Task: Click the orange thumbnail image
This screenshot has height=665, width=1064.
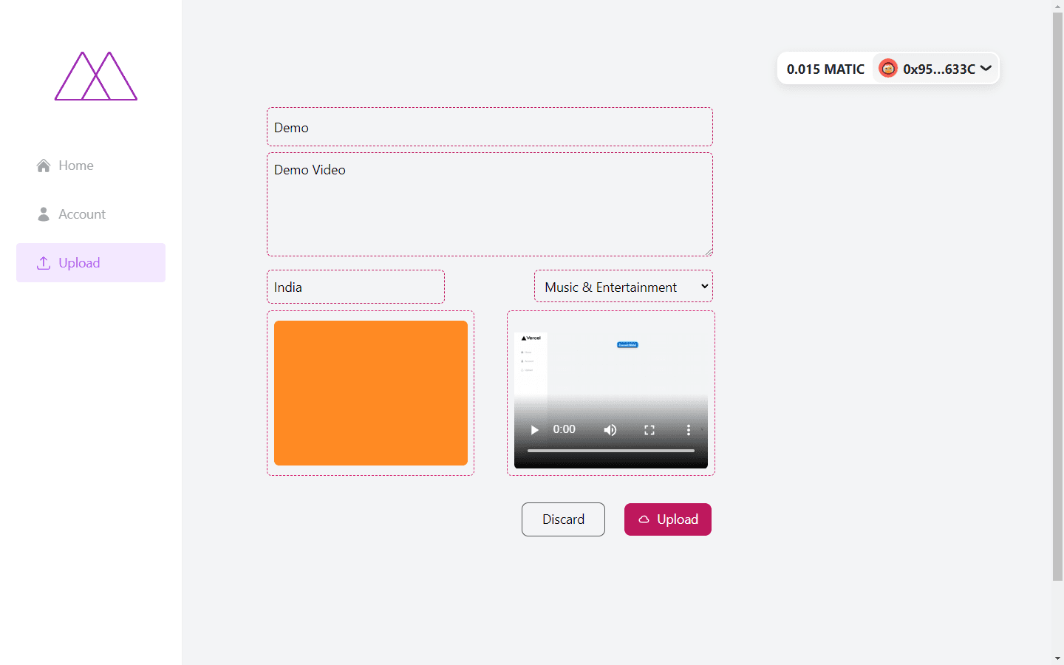Action: tap(371, 393)
